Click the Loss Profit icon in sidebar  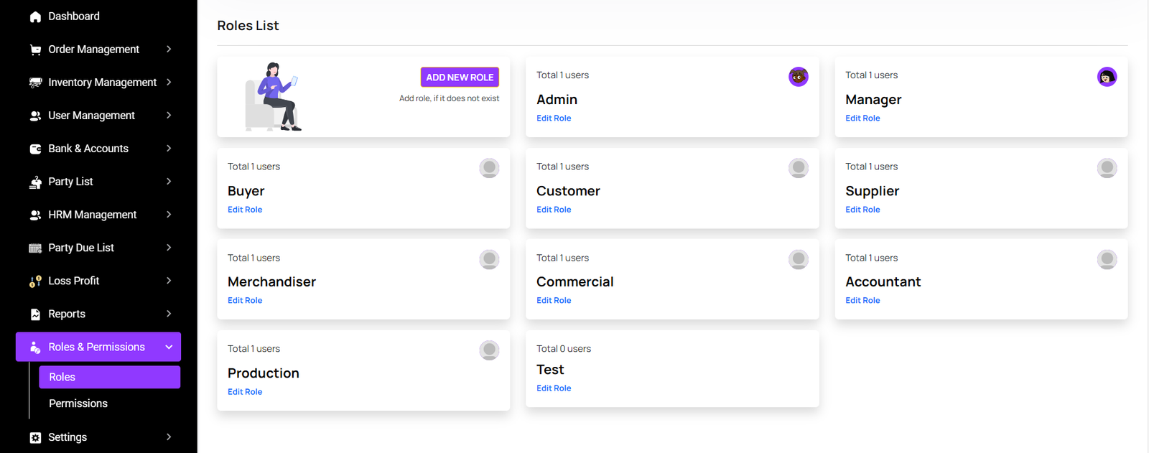click(x=35, y=281)
